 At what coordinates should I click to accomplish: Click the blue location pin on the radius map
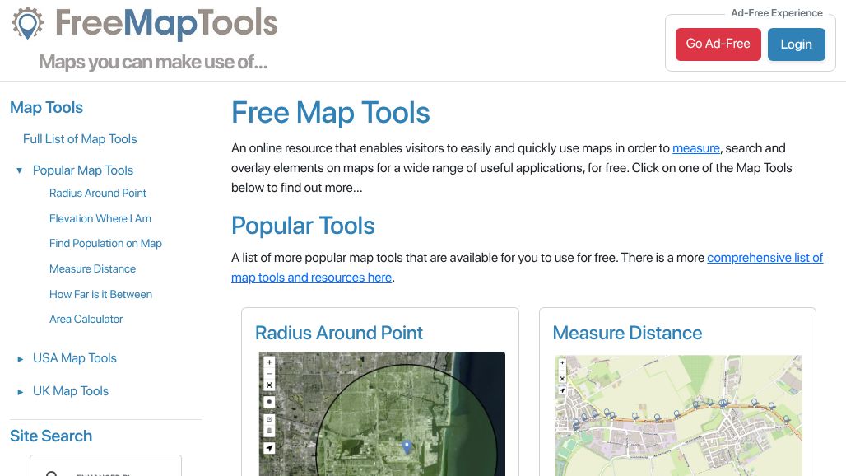coord(407,446)
